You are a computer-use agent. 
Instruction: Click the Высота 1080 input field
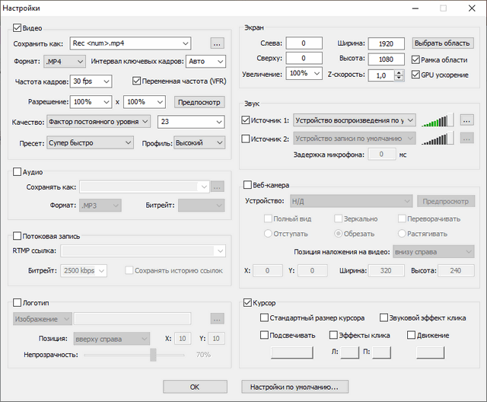tap(387, 59)
